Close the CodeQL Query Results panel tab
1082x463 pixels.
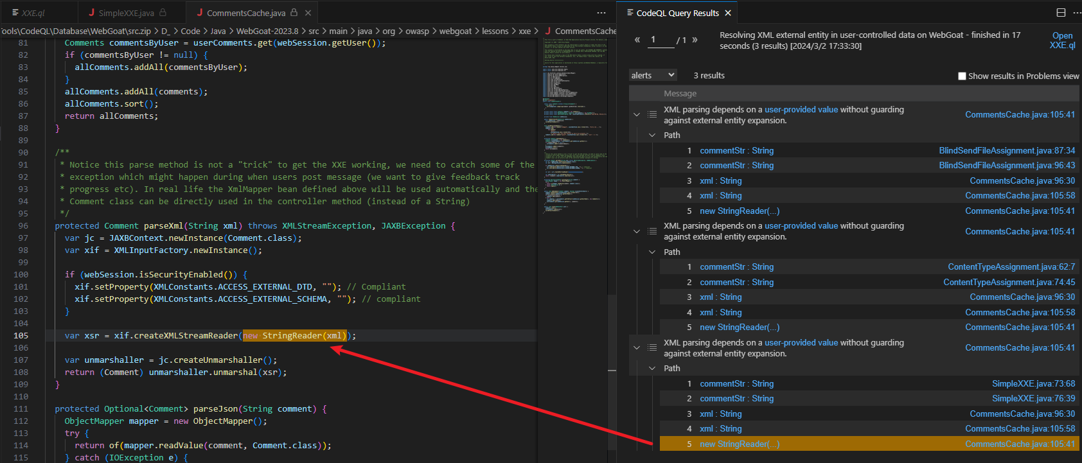(x=728, y=13)
